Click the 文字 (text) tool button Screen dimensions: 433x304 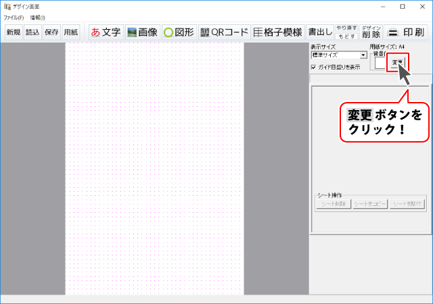[x=106, y=32]
